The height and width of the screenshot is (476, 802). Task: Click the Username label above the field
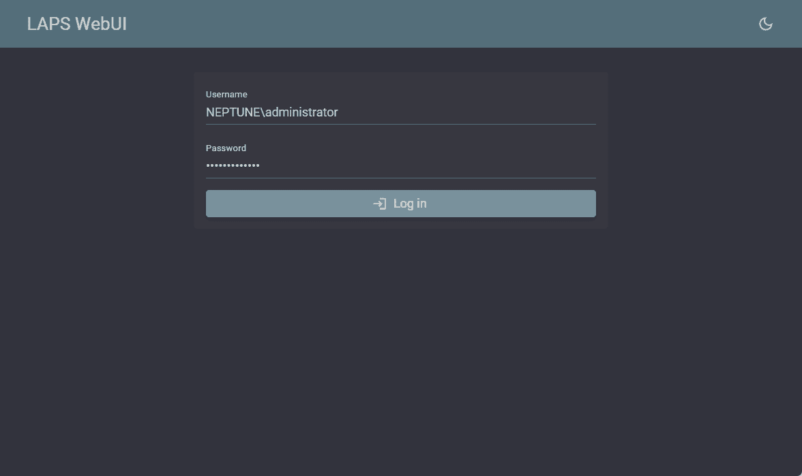(x=226, y=94)
